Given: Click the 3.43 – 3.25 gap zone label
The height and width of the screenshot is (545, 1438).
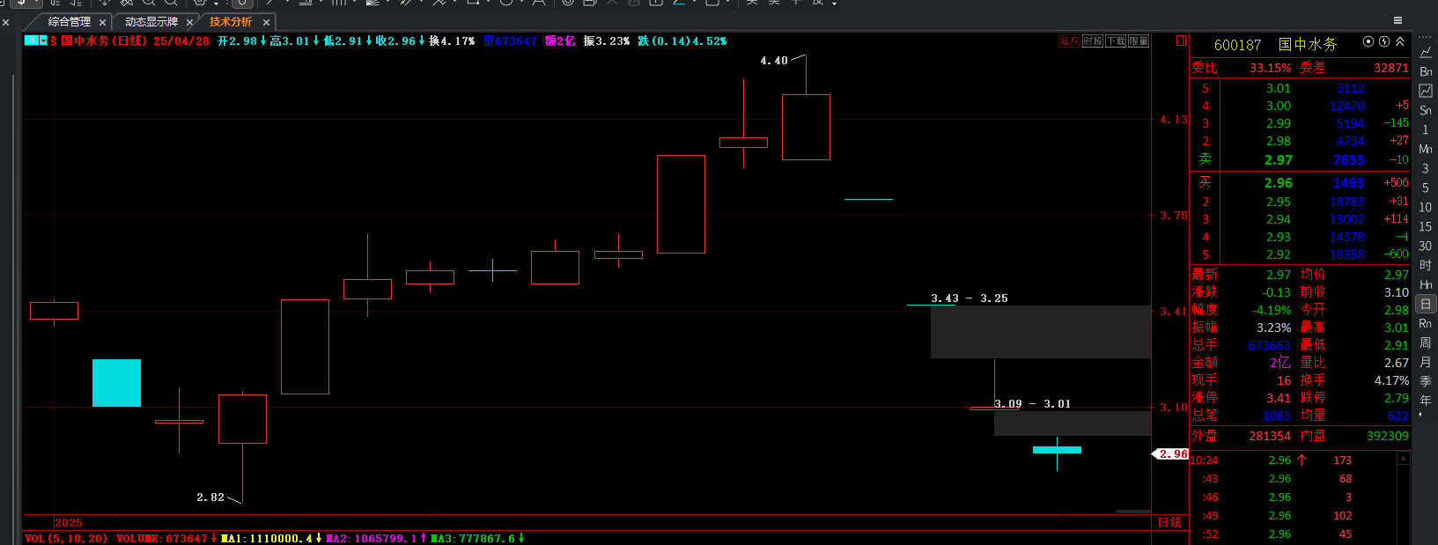Looking at the screenshot, I should pyautogui.click(x=970, y=298).
